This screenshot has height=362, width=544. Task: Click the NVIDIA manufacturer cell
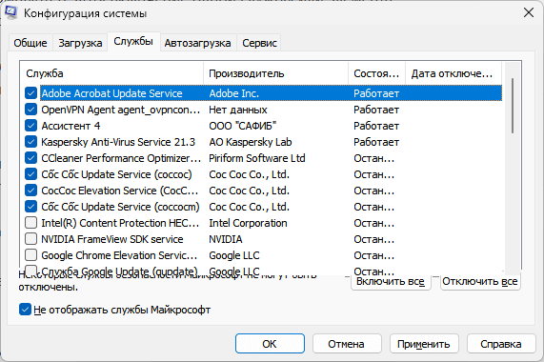coord(226,239)
